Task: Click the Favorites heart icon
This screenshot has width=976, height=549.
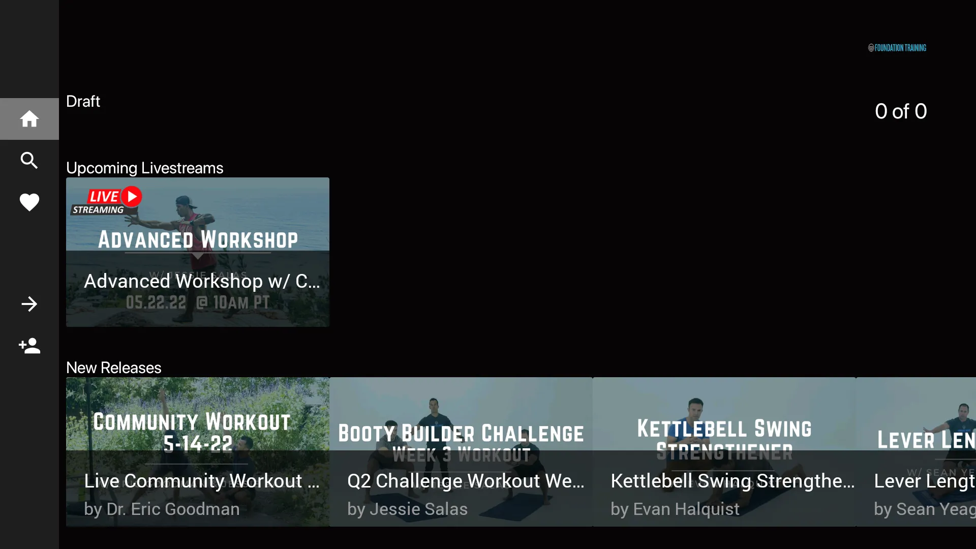Action: pos(29,202)
